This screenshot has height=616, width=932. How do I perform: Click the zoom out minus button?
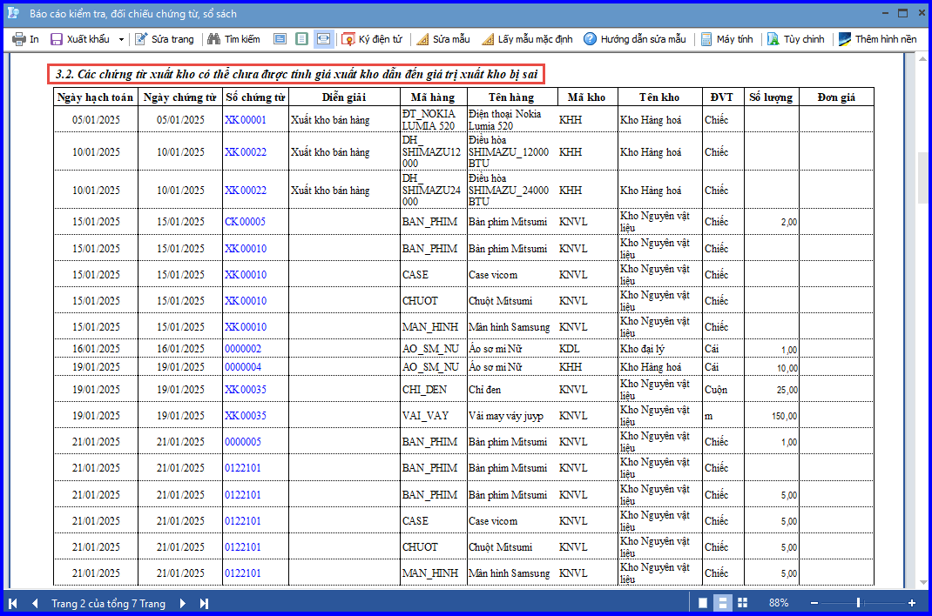click(x=814, y=603)
